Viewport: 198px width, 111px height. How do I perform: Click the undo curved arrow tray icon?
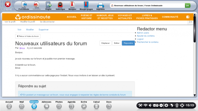point(171,105)
